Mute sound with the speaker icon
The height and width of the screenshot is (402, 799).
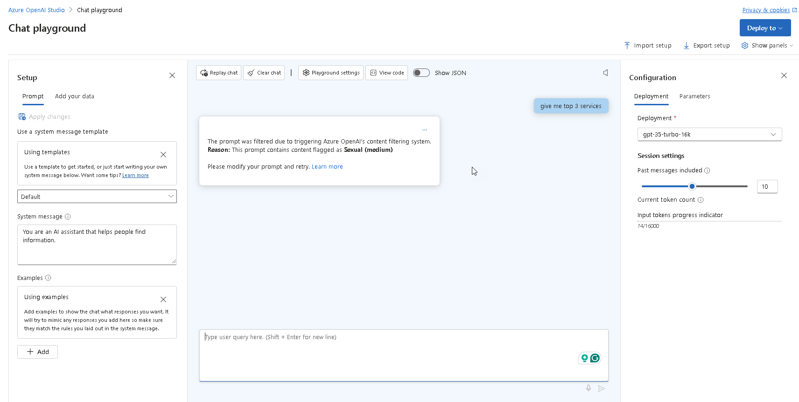pos(605,73)
